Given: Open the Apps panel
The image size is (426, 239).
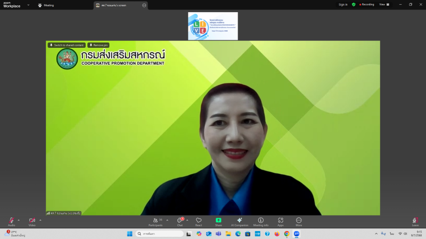Looking at the screenshot, I should click(x=281, y=221).
